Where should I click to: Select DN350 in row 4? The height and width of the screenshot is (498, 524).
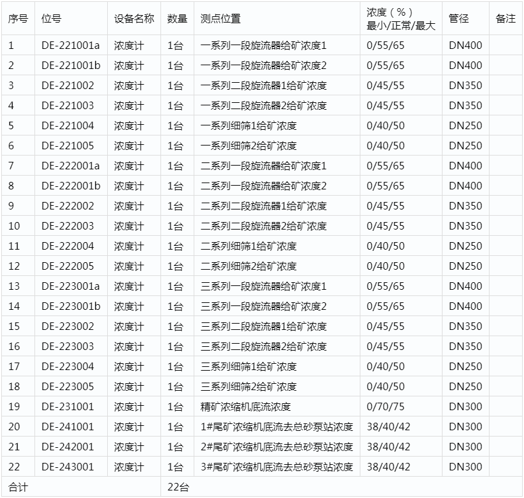(x=465, y=105)
